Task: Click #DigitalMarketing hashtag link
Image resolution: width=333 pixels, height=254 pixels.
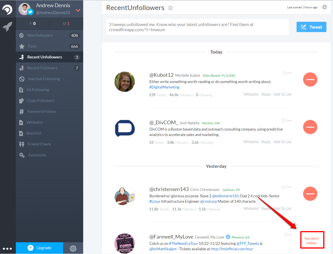Action: click(164, 87)
